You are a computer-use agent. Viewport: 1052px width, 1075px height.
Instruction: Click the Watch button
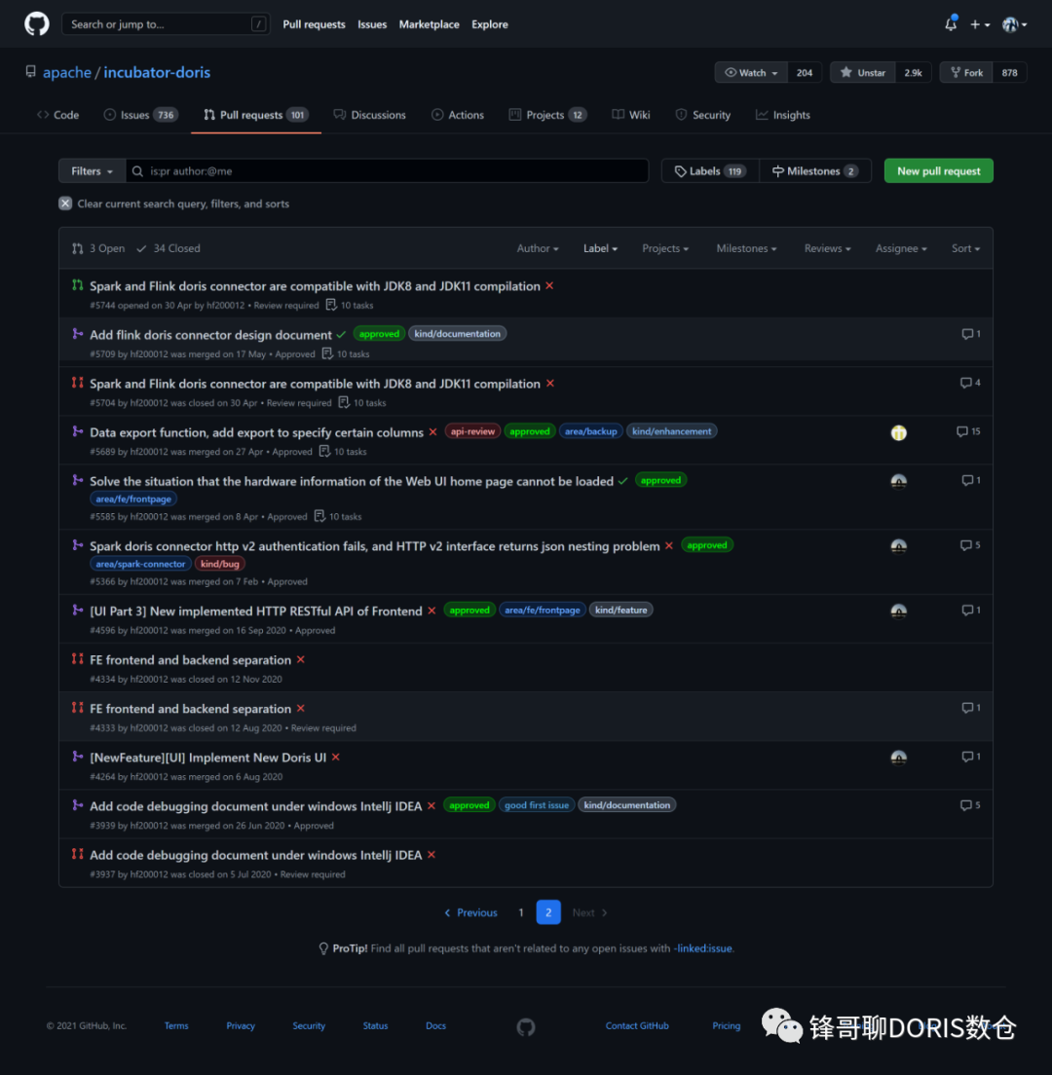tap(751, 73)
